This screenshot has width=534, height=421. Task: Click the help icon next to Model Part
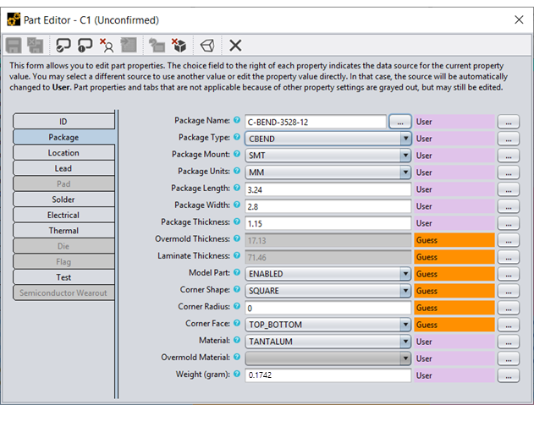[237, 272]
